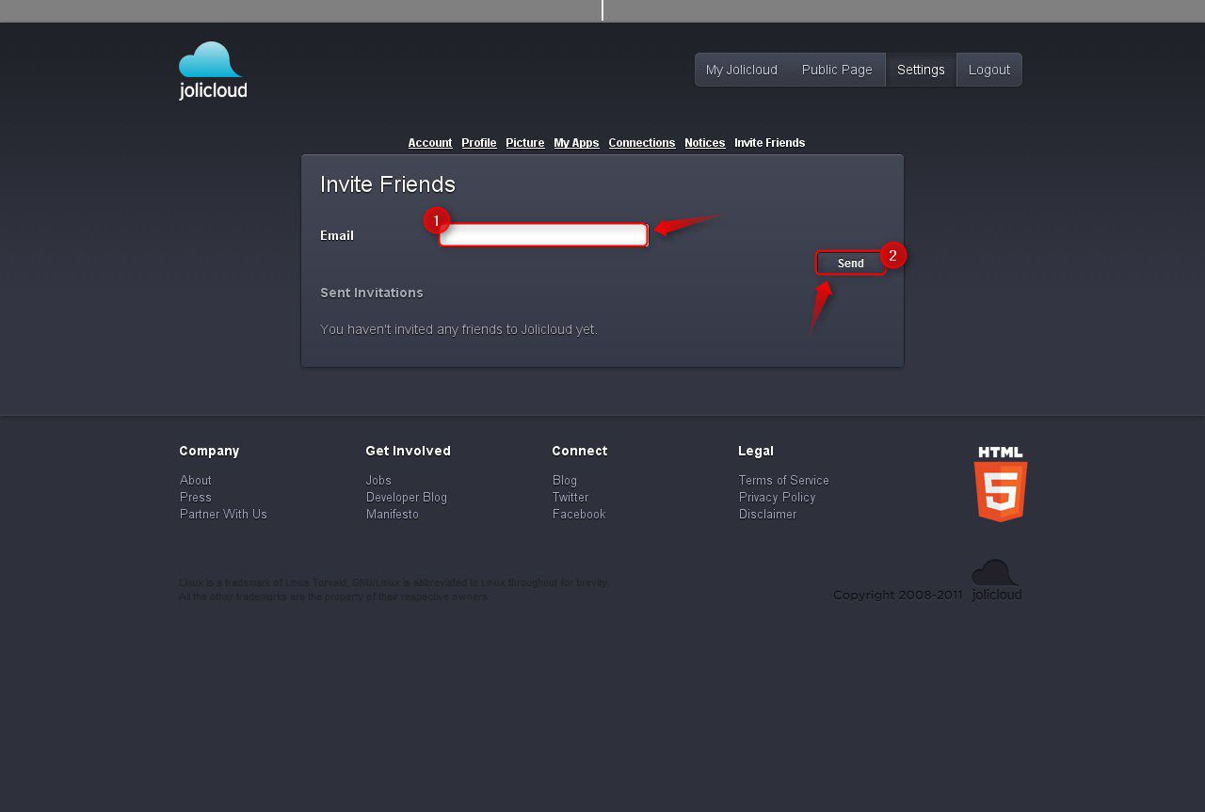The height and width of the screenshot is (812, 1205).
Task: Log out using the Logout button
Action: [988, 70]
